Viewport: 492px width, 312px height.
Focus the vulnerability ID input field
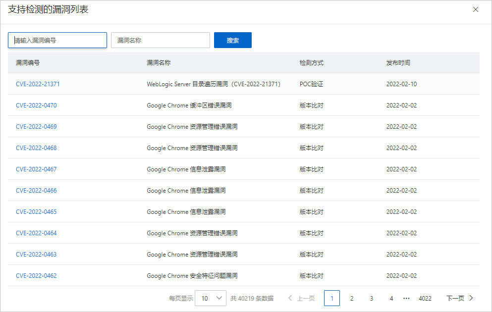click(57, 40)
